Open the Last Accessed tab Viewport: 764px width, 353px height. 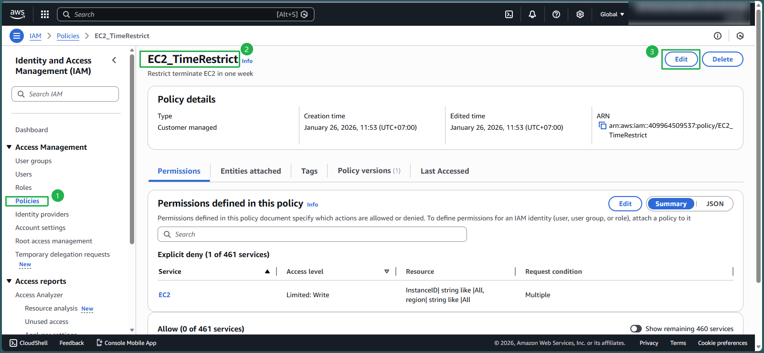coord(445,171)
